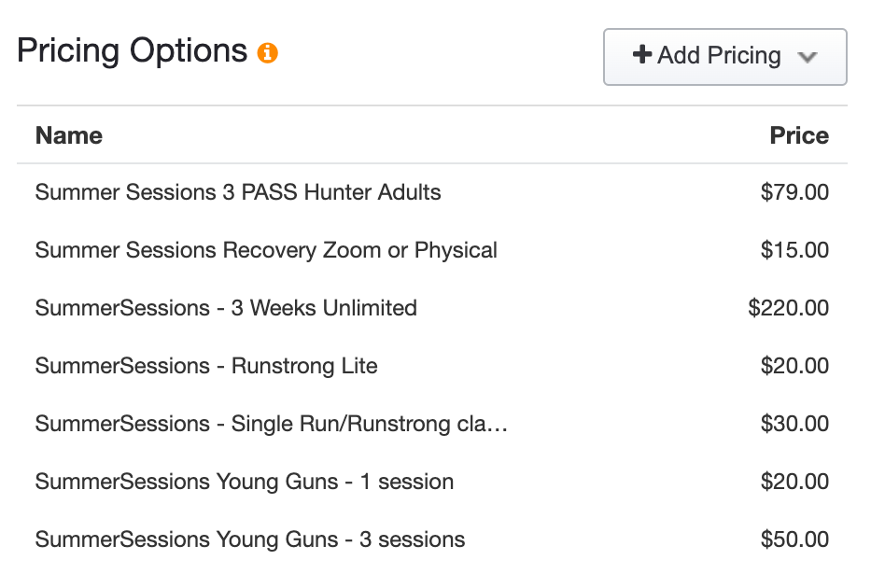This screenshot has width=885, height=588.
Task: Click the $79.00 price value
Action: [794, 192]
